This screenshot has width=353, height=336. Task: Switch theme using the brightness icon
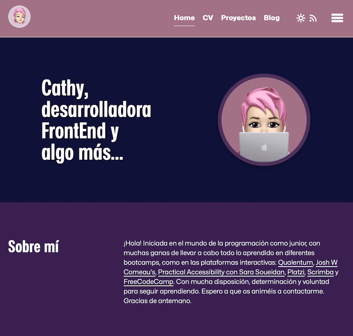tap(301, 18)
